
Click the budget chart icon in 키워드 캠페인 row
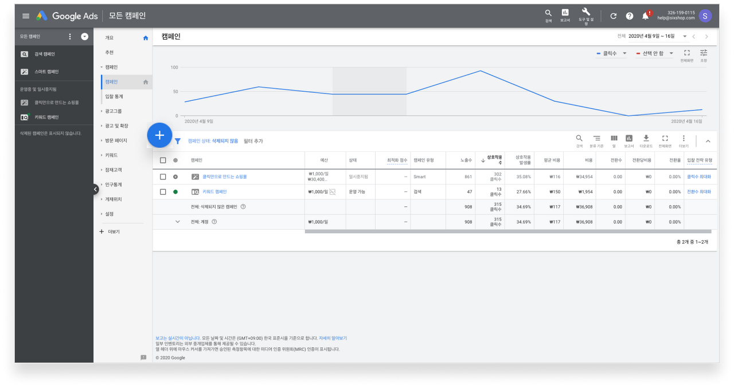(x=333, y=192)
